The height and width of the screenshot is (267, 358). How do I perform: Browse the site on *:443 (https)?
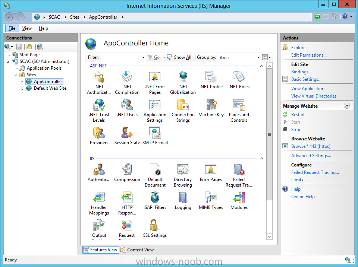[x=311, y=146]
